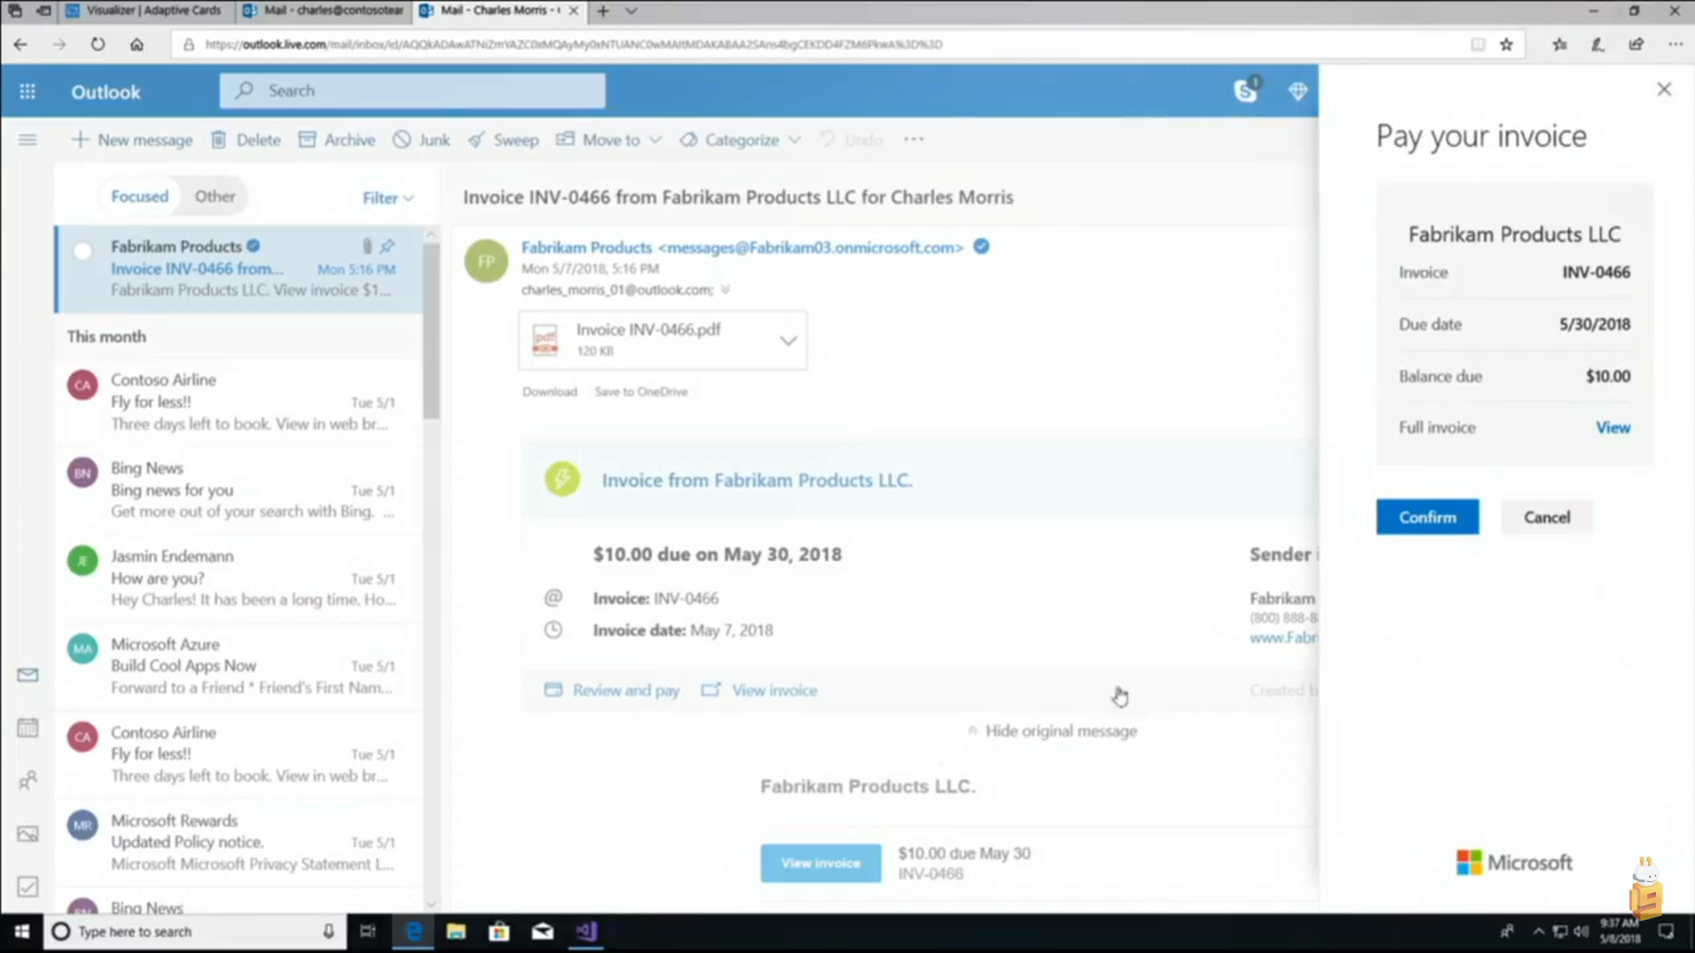
Task: Click in the Outlook Search box
Action: 424,91
